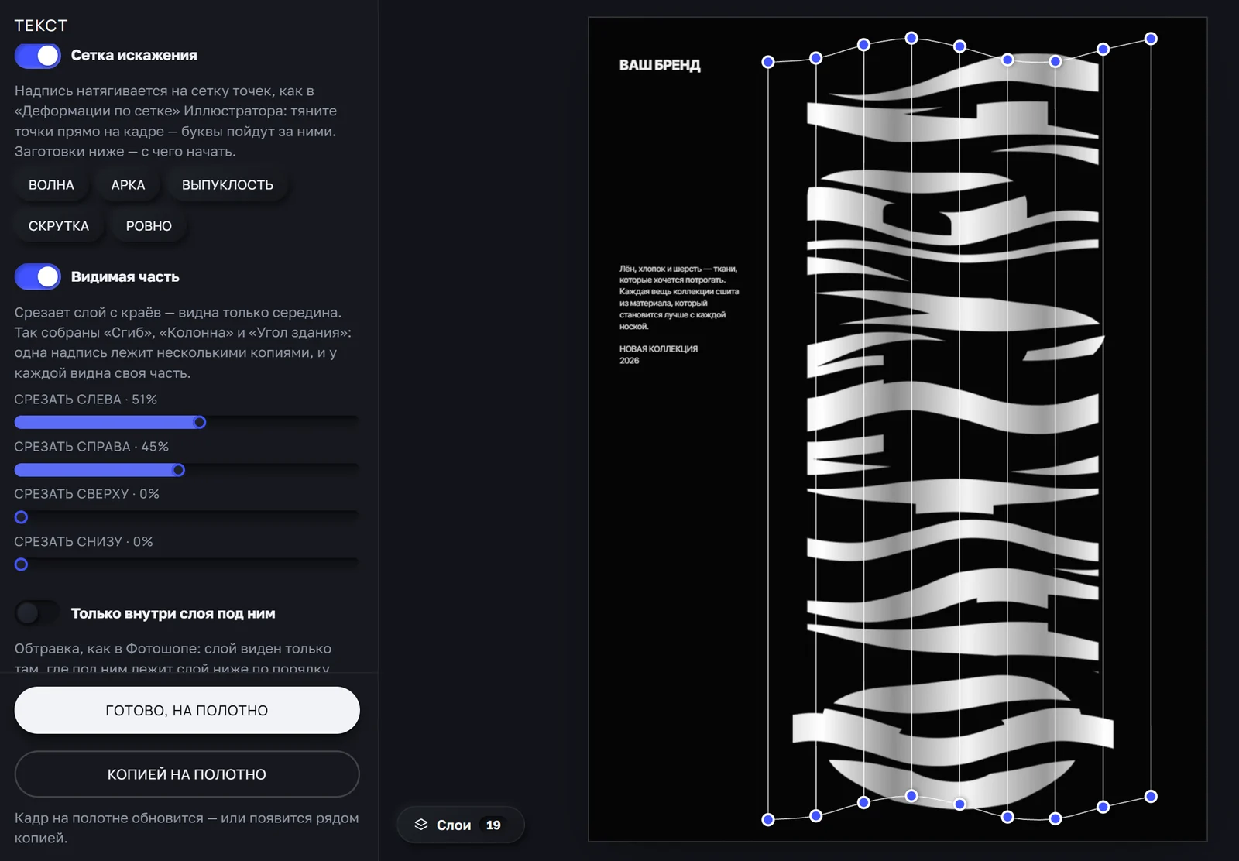Open the Слои 19 layers panel

tap(461, 825)
